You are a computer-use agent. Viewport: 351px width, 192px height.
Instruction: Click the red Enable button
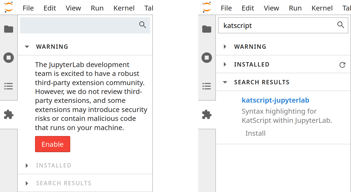[52, 144]
